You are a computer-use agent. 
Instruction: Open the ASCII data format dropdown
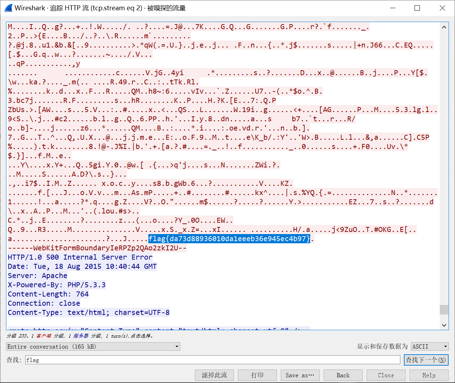click(430, 346)
